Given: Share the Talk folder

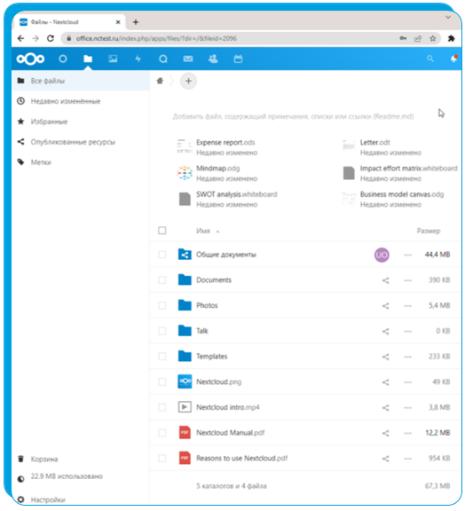Looking at the screenshot, I should [385, 331].
